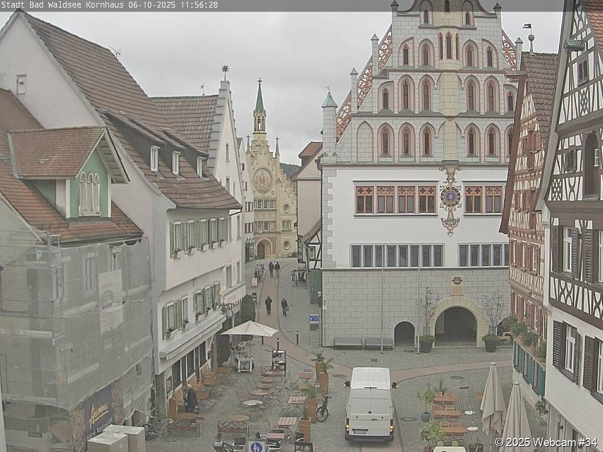
Task: Click the blue parking sign at bottom
Action: 256,446
